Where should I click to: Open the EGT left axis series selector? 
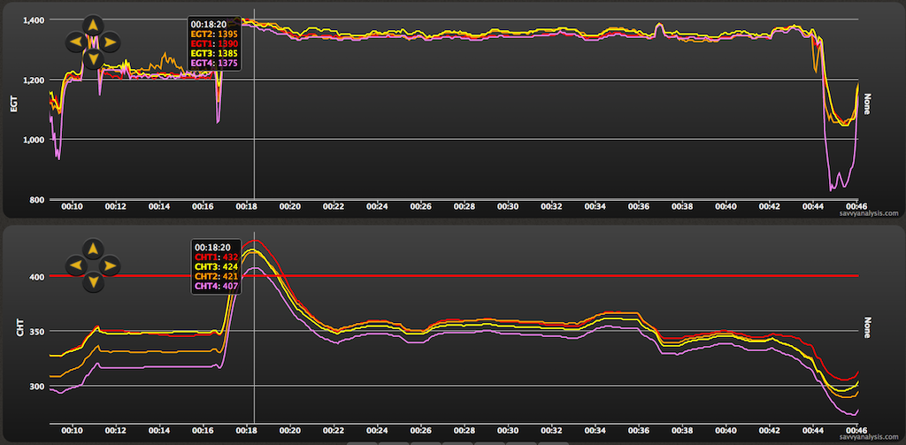coord(13,105)
